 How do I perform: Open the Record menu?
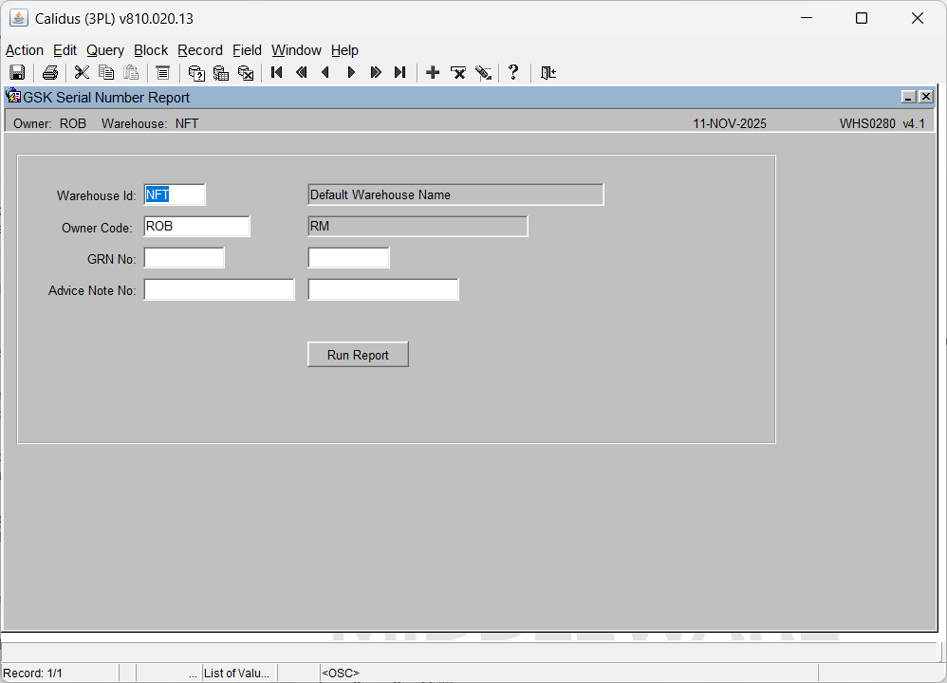pyautogui.click(x=199, y=50)
